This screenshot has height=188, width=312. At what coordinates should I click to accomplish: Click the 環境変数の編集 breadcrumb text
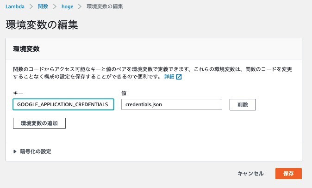(x=105, y=6)
